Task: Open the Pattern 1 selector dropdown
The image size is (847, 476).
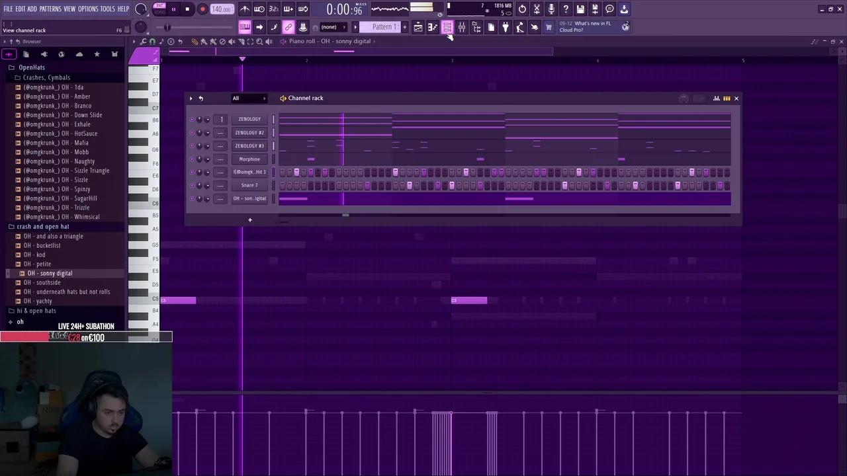Action: (383, 27)
